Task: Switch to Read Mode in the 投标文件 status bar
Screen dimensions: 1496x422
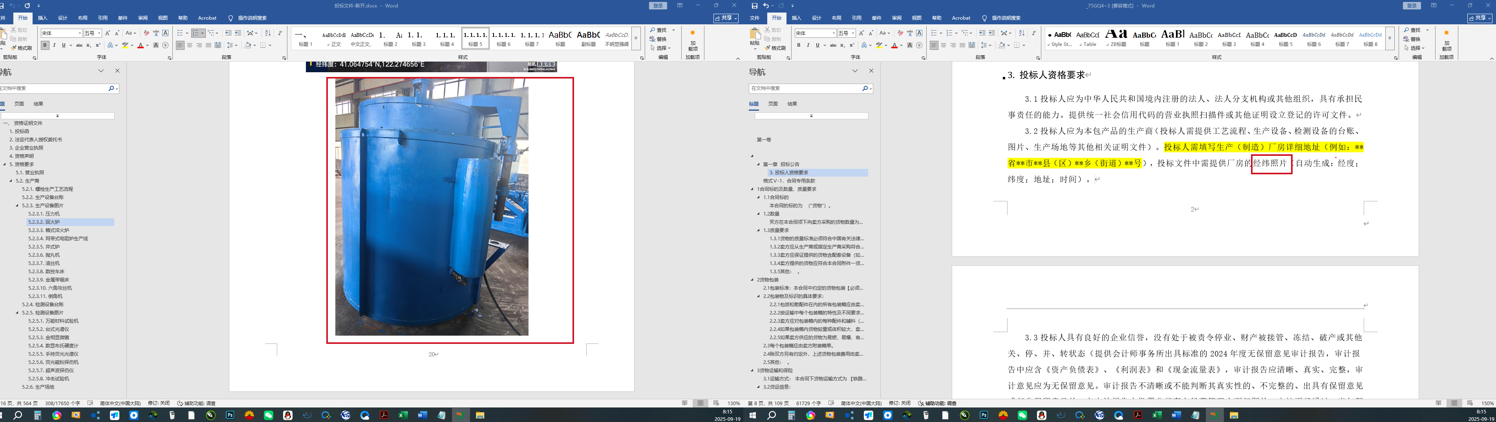Action: coord(685,404)
